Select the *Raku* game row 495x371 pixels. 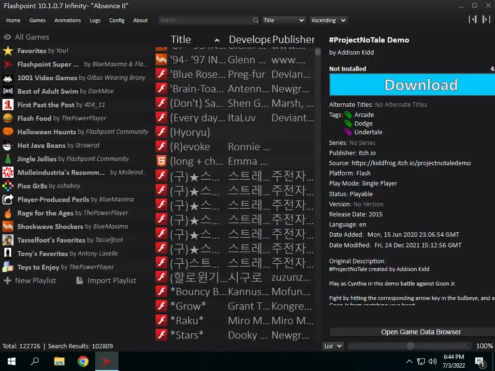tap(235, 320)
